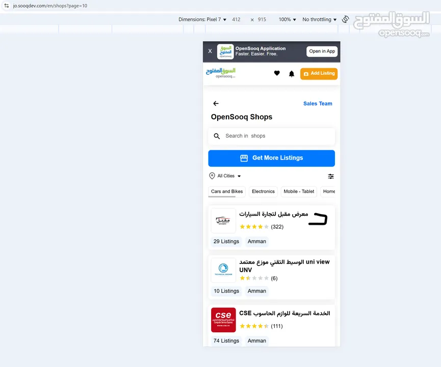The image size is (441, 367).
Task: Open the uni view UNV shop title
Action: (x=284, y=266)
